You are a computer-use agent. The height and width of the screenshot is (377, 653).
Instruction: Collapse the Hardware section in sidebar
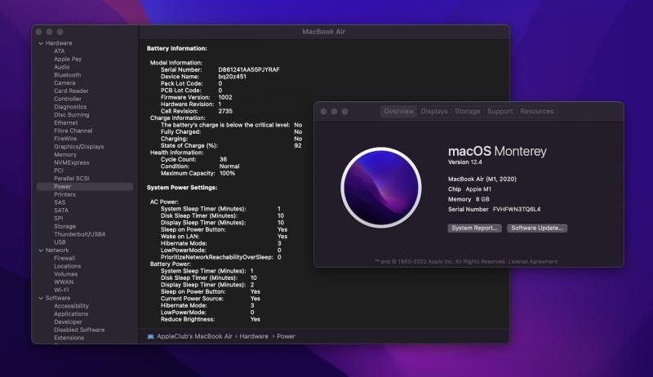(41, 43)
